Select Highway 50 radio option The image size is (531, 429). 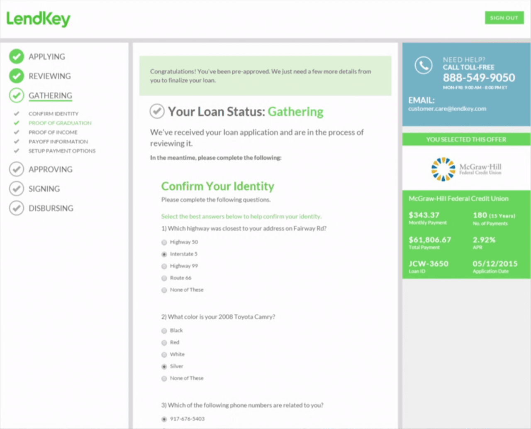coord(164,242)
